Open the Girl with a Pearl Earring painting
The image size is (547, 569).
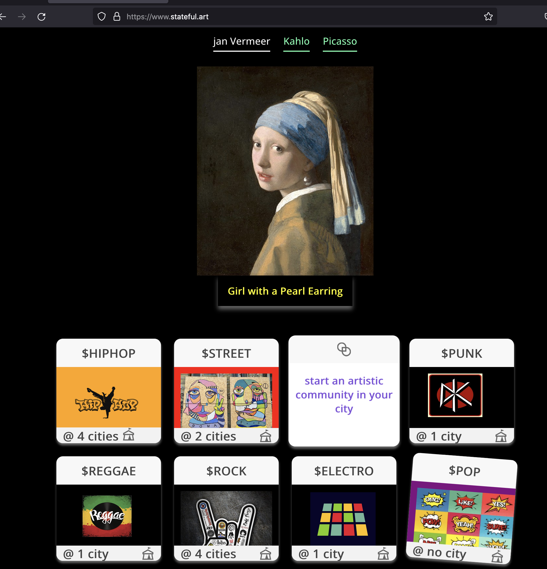(x=285, y=171)
